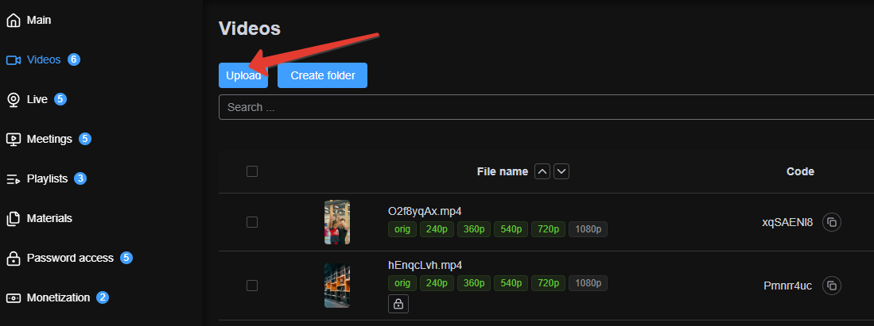This screenshot has width=874, height=326.
Task: Go to the Materials section label
Action: (x=49, y=218)
